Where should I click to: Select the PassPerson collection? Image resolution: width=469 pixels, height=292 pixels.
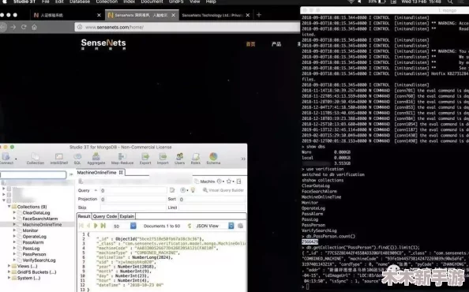pyautogui.click(x=34, y=254)
